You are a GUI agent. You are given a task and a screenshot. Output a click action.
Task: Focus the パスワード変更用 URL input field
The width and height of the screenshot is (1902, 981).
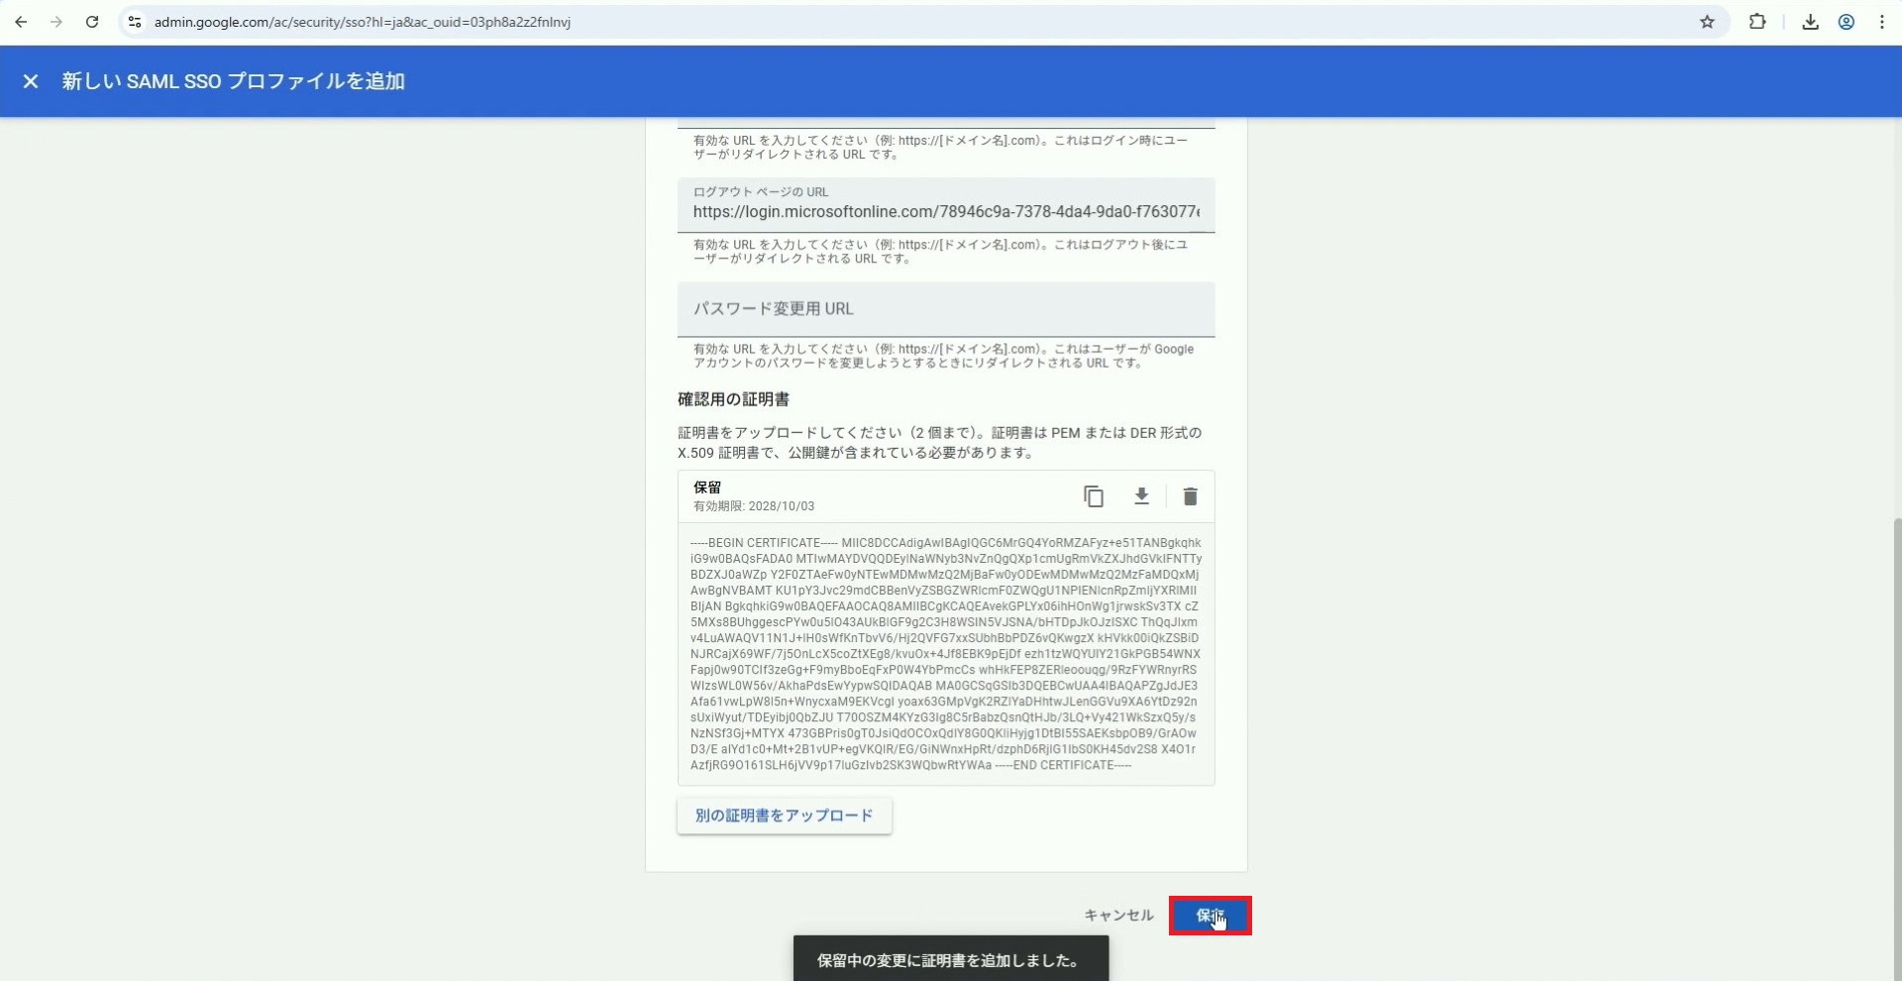(x=945, y=309)
